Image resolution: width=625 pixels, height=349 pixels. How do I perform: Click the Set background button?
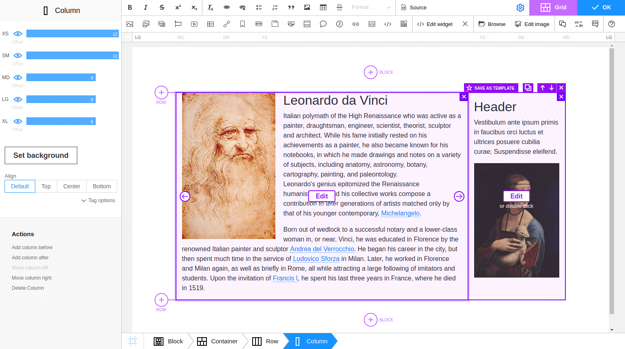pos(41,155)
